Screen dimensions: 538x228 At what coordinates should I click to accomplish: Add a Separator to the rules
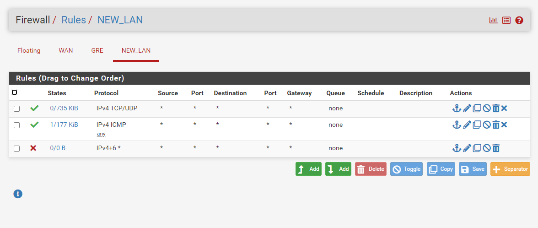[x=510, y=169]
